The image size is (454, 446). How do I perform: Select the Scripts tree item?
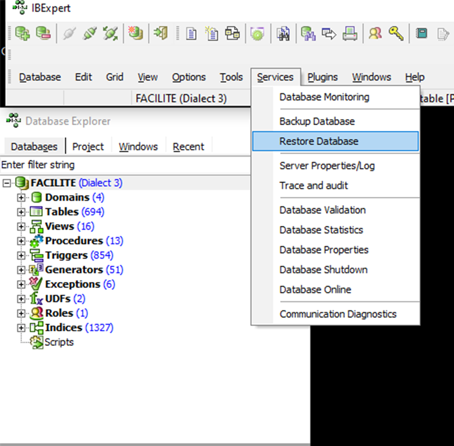click(x=59, y=342)
